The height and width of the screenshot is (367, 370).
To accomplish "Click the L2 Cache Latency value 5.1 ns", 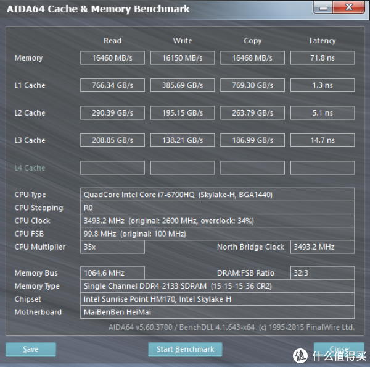I will pos(323,113).
